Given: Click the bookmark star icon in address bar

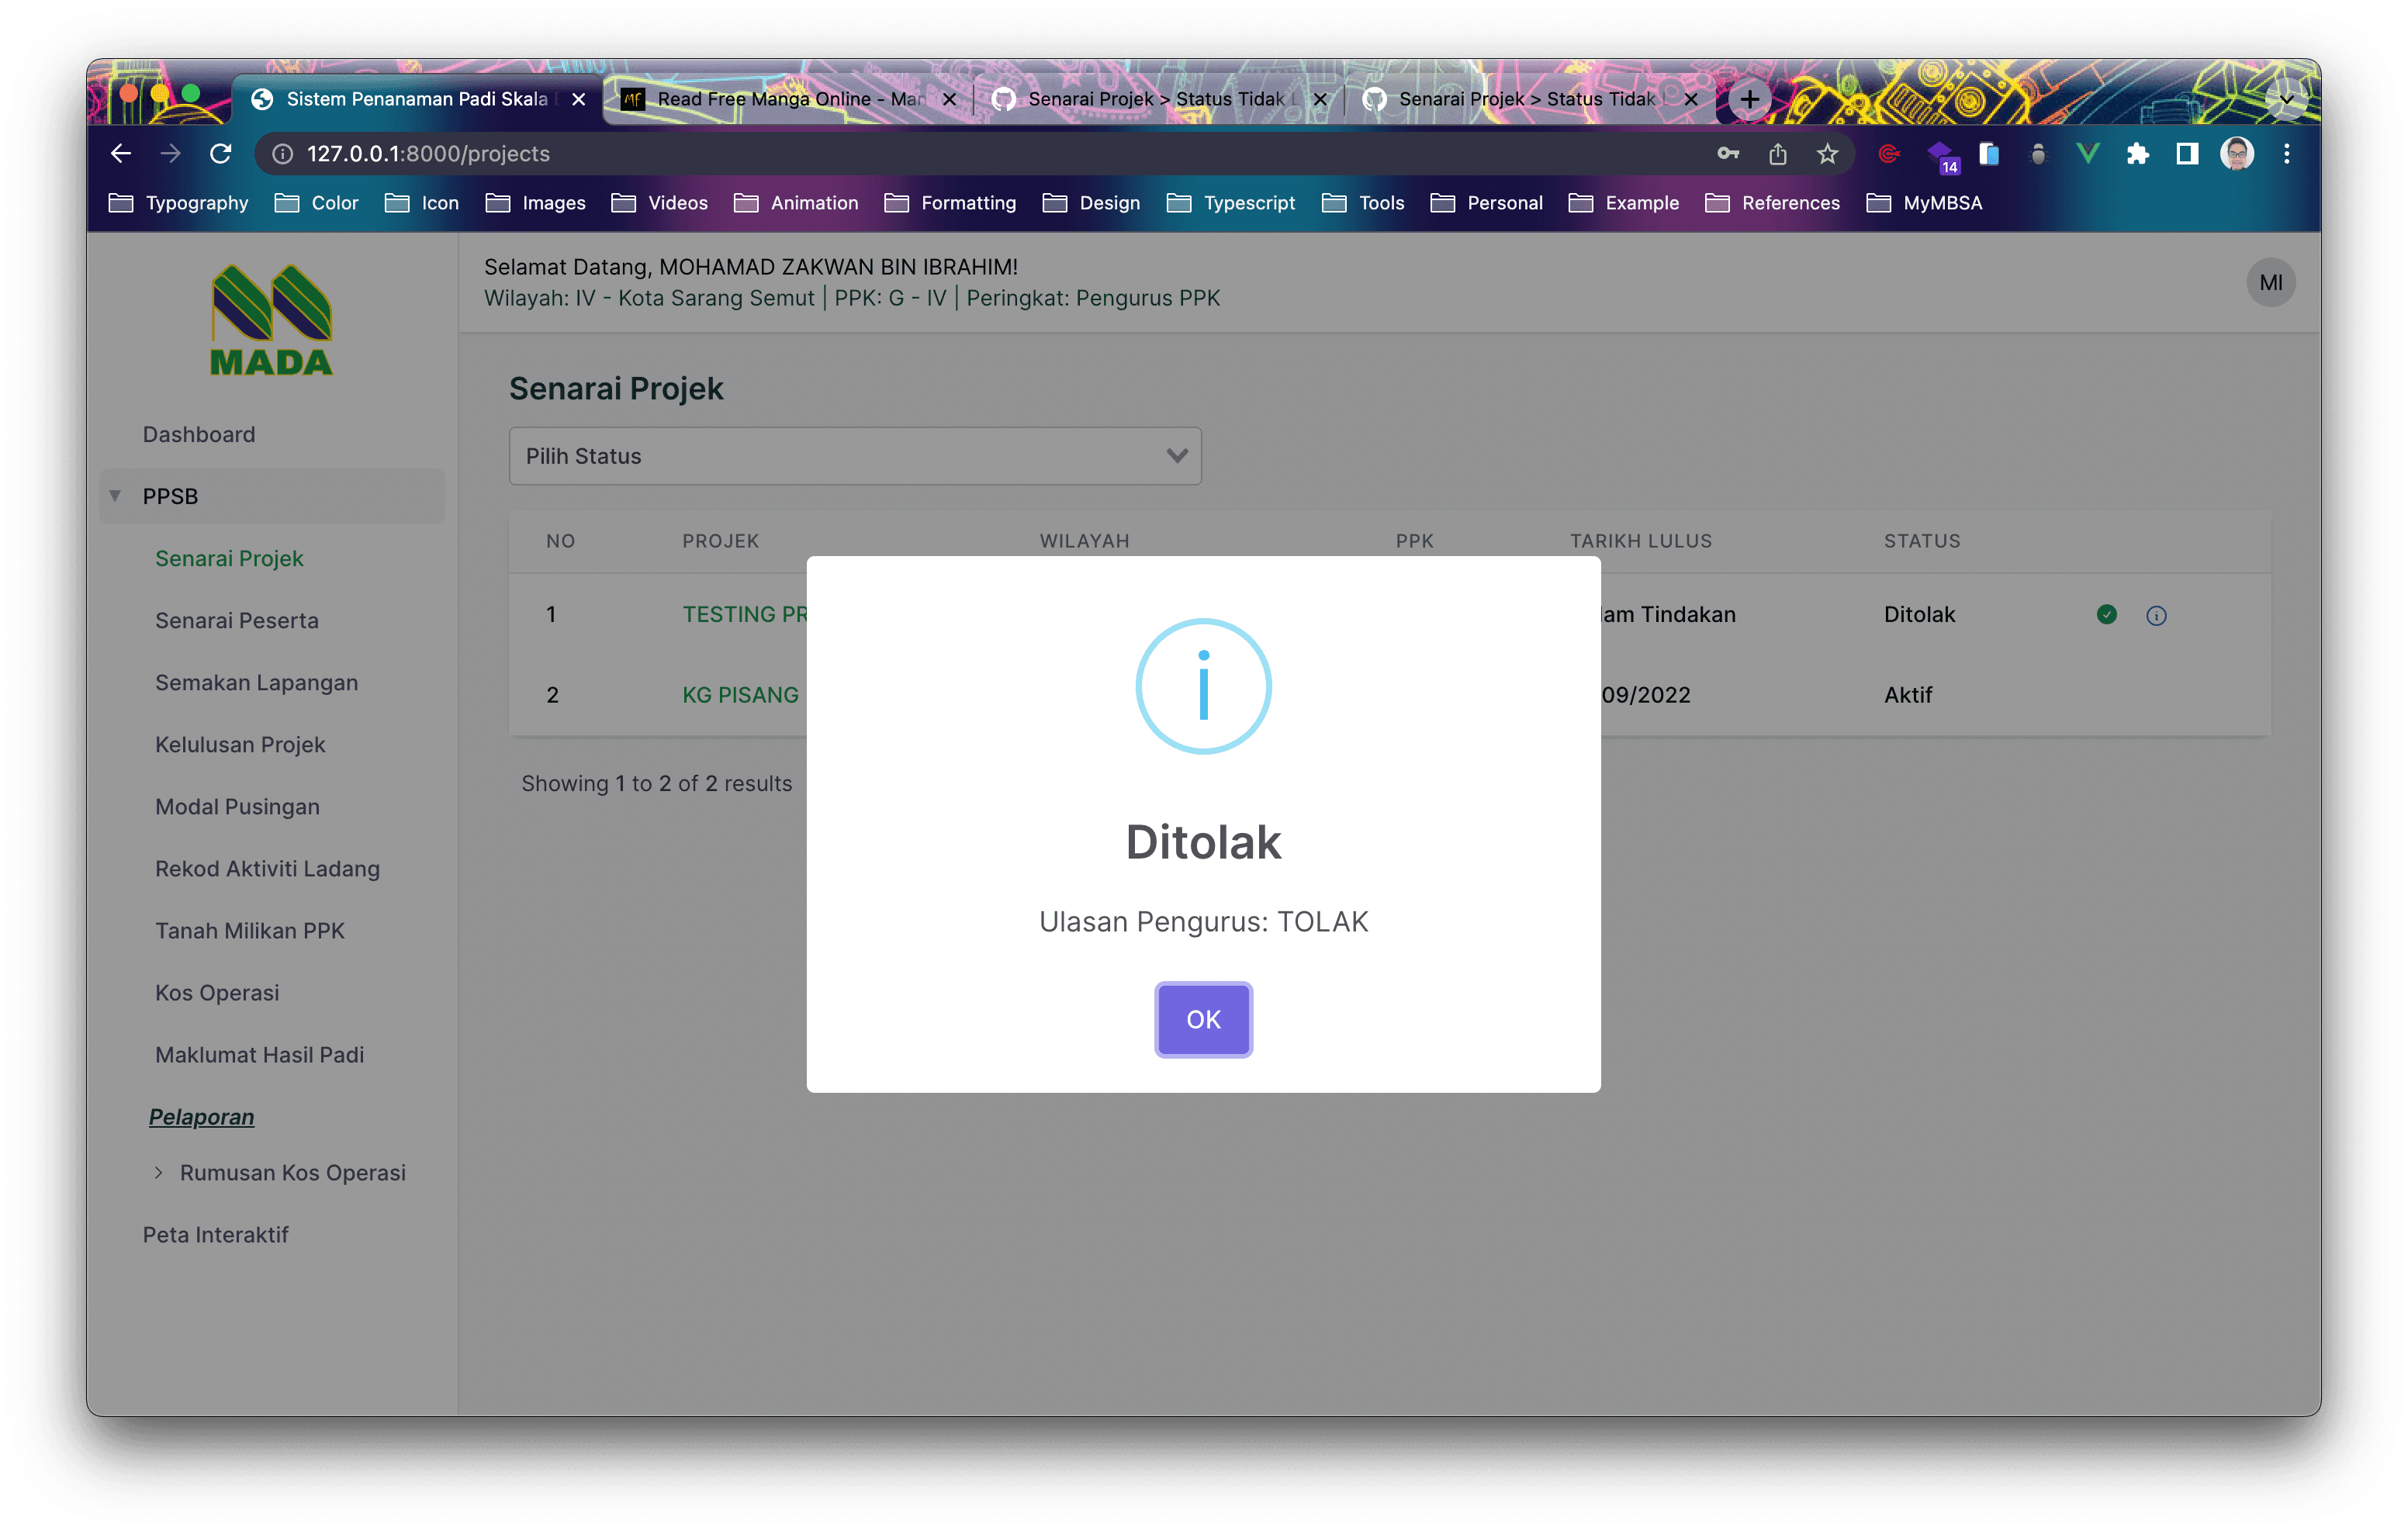Looking at the screenshot, I should 1827,154.
